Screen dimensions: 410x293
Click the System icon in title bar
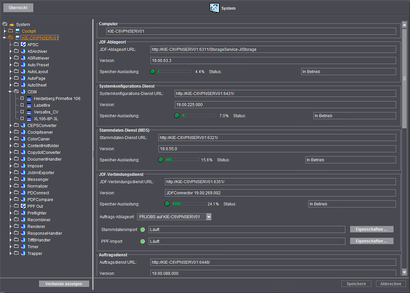(x=214, y=8)
